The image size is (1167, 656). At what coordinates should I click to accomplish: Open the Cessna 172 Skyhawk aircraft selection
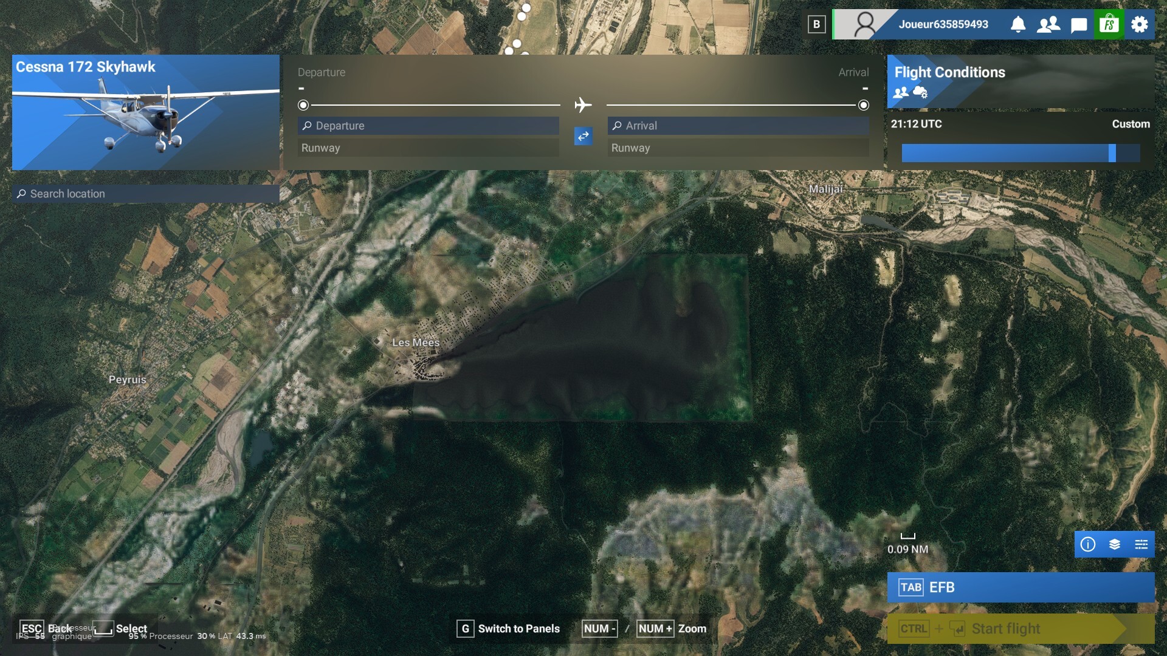coord(146,112)
